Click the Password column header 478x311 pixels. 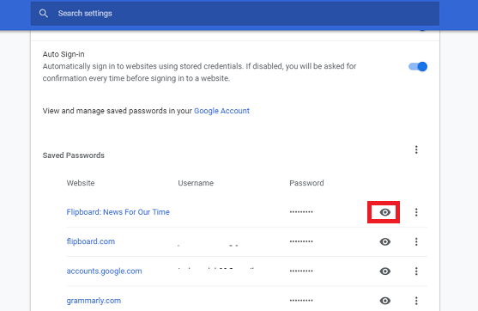[x=306, y=183]
